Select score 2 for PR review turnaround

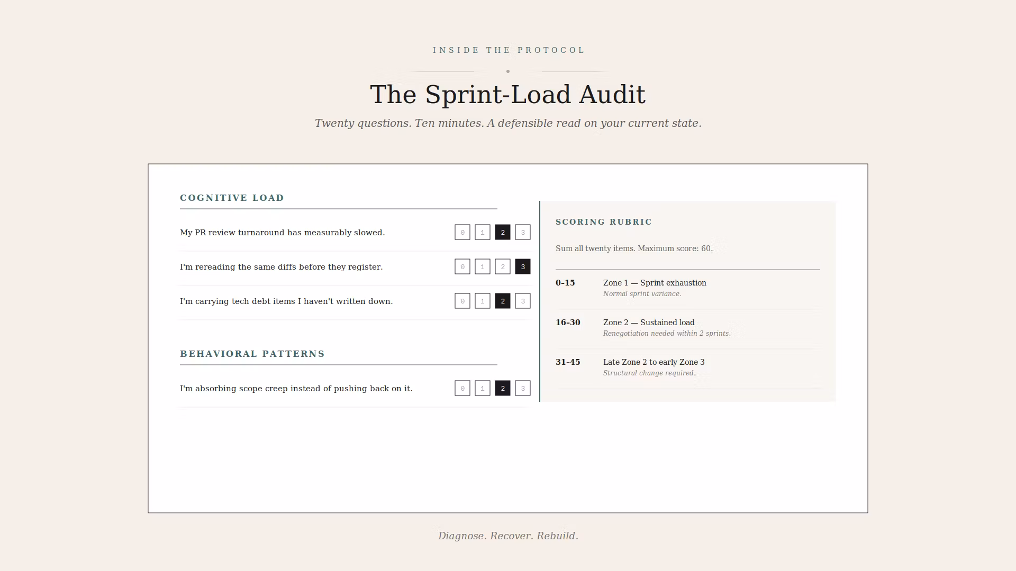[x=502, y=232]
